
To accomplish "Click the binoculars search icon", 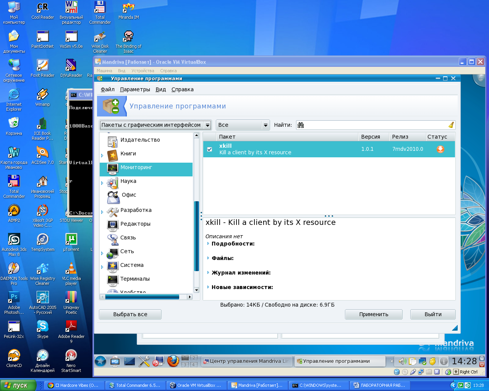I will tap(301, 125).
